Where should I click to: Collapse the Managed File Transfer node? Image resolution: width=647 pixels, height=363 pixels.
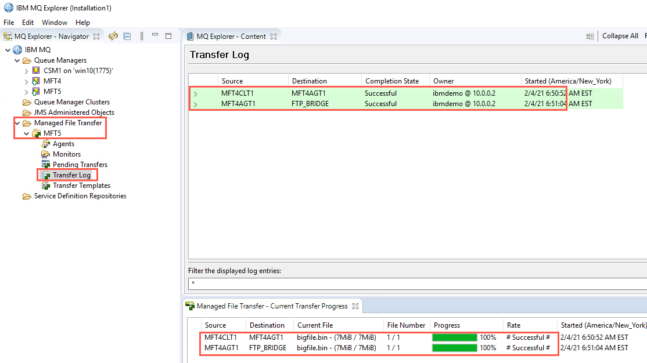17,123
